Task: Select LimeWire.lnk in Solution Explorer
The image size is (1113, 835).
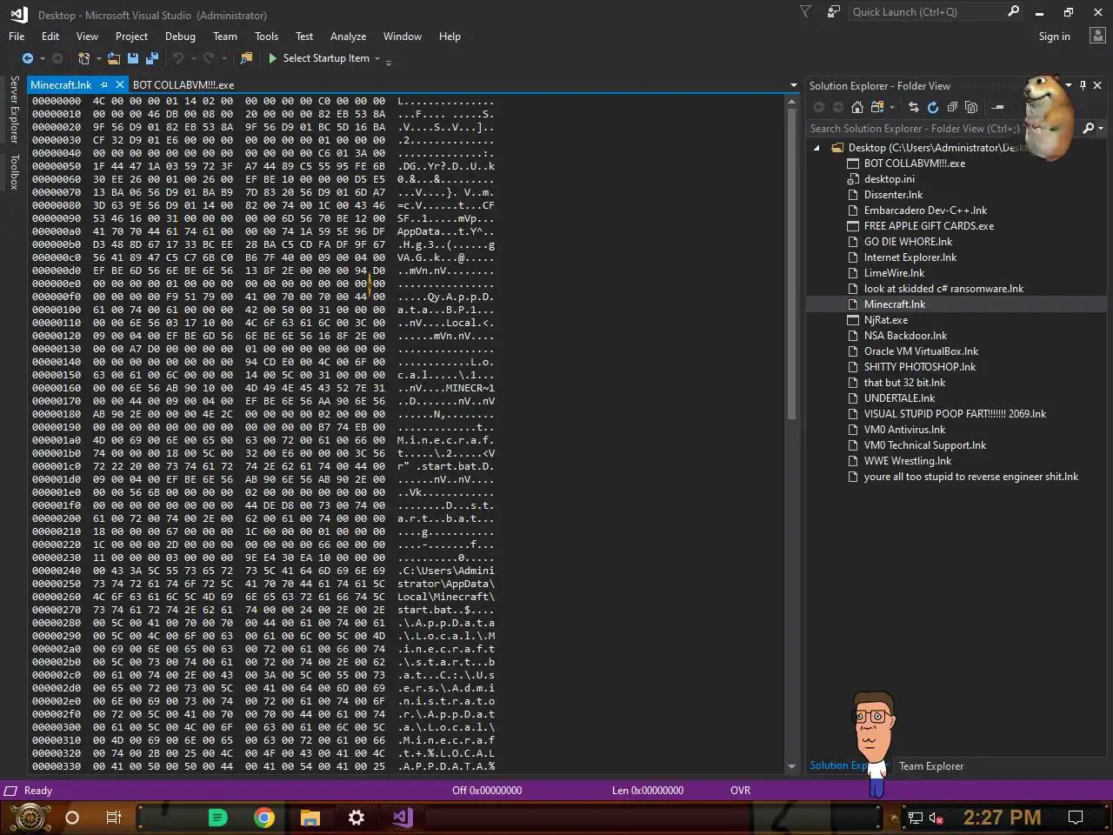Action: [x=894, y=273]
